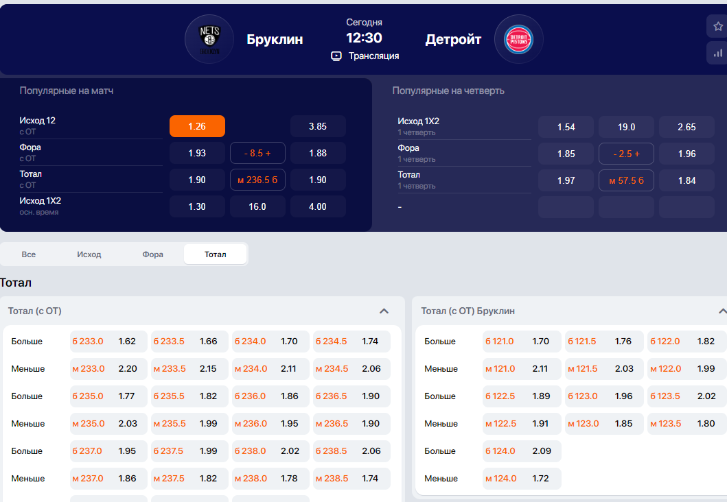
Task: Choose 1.97 odds in quarter Тотал row
Action: pos(566,180)
